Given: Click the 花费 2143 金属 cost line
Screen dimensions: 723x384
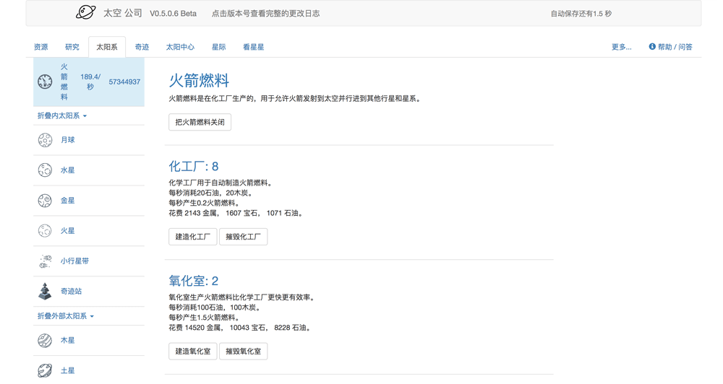Looking at the screenshot, I should pos(236,213).
